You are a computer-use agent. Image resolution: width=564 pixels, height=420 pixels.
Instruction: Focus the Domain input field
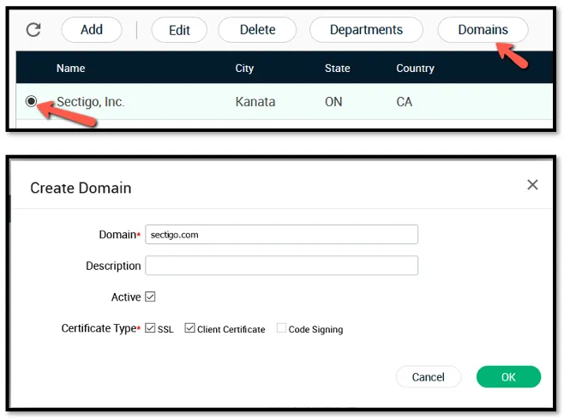pos(281,234)
